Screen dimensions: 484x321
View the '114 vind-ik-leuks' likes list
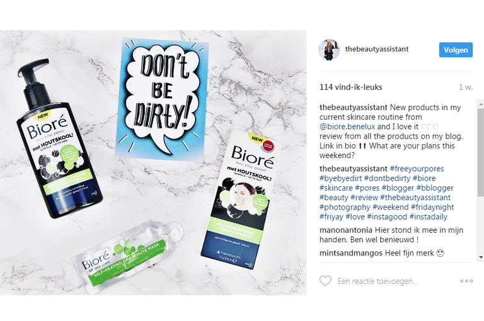[x=350, y=87]
